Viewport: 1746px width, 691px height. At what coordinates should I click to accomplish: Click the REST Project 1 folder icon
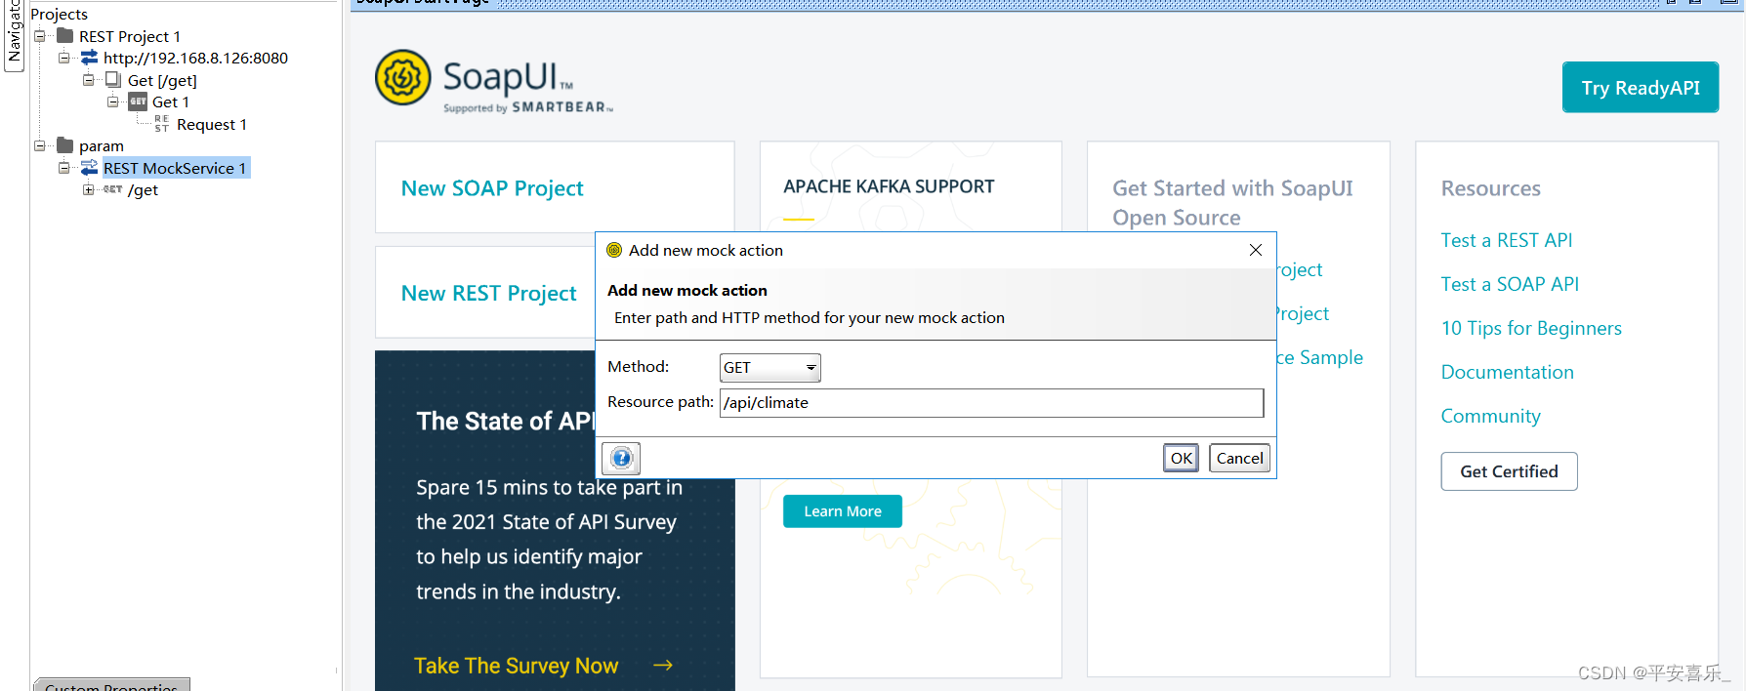tap(65, 36)
